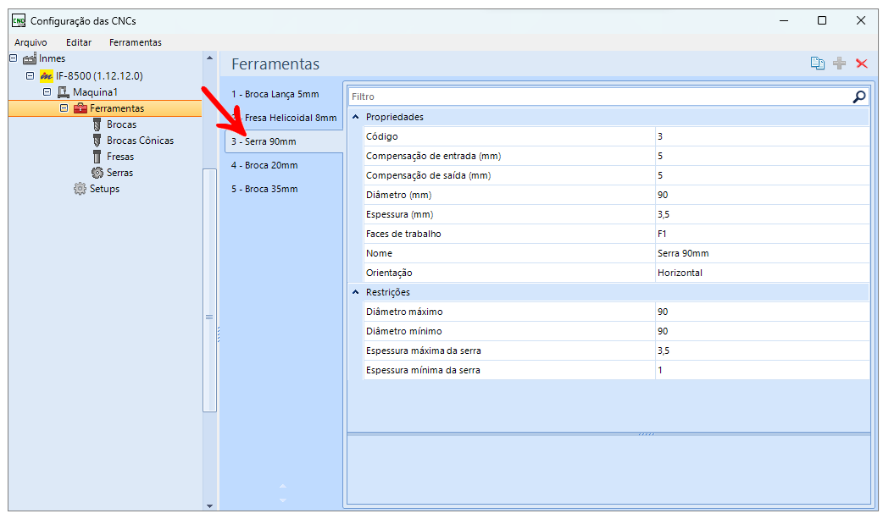Open the Ferramentas menu
Screen dimensions: 883x519
click(135, 42)
